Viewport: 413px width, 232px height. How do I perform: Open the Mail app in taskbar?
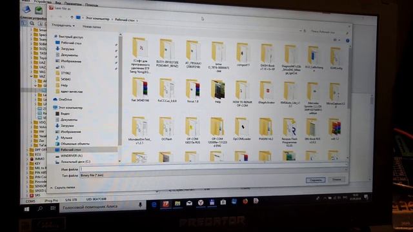[189, 203]
